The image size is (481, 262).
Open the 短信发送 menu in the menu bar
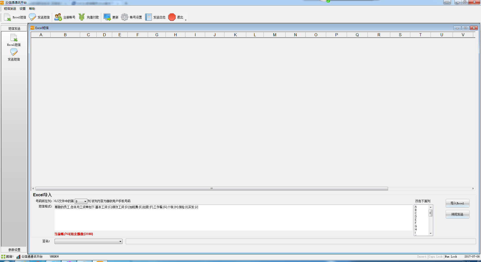[10, 8]
